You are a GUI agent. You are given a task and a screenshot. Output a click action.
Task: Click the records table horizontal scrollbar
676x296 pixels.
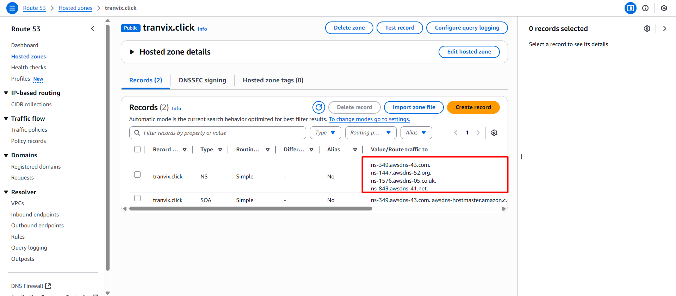(250, 209)
